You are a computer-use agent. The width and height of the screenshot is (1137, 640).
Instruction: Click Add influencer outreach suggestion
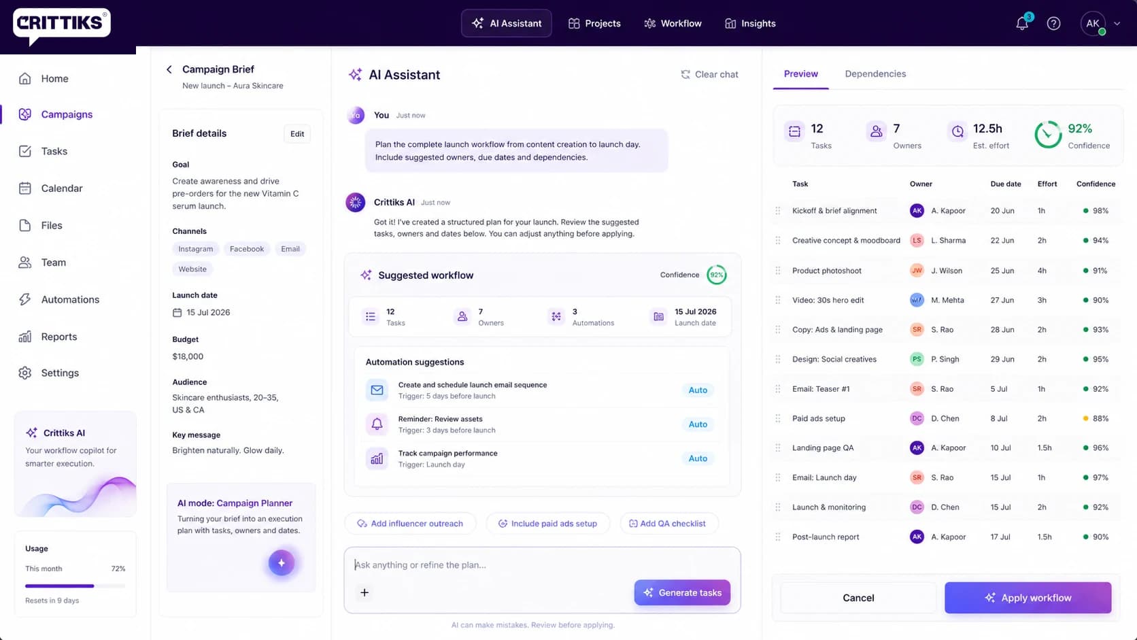[410, 524]
